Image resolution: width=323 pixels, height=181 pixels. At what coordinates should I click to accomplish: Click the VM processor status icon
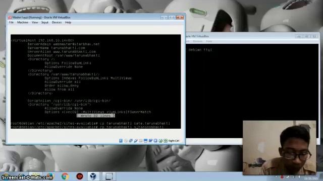pos(155,141)
